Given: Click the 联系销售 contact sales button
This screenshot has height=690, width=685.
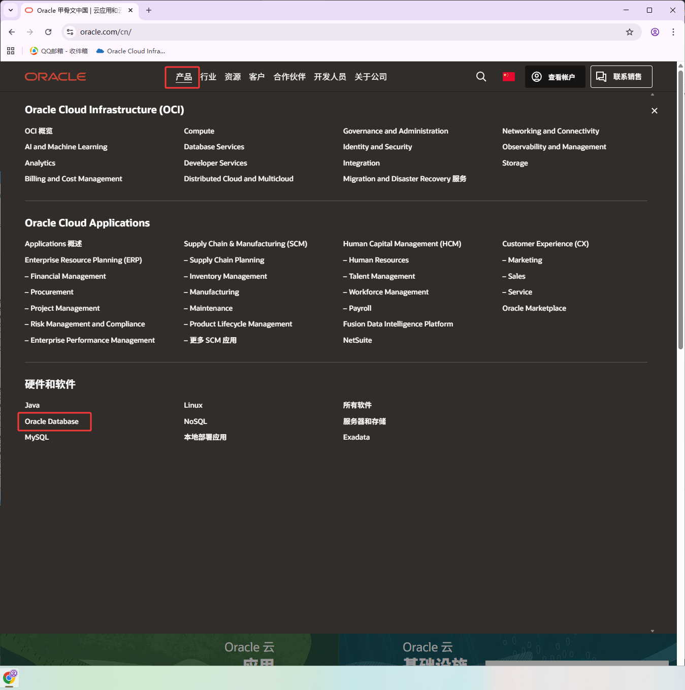Looking at the screenshot, I should (x=622, y=77).
